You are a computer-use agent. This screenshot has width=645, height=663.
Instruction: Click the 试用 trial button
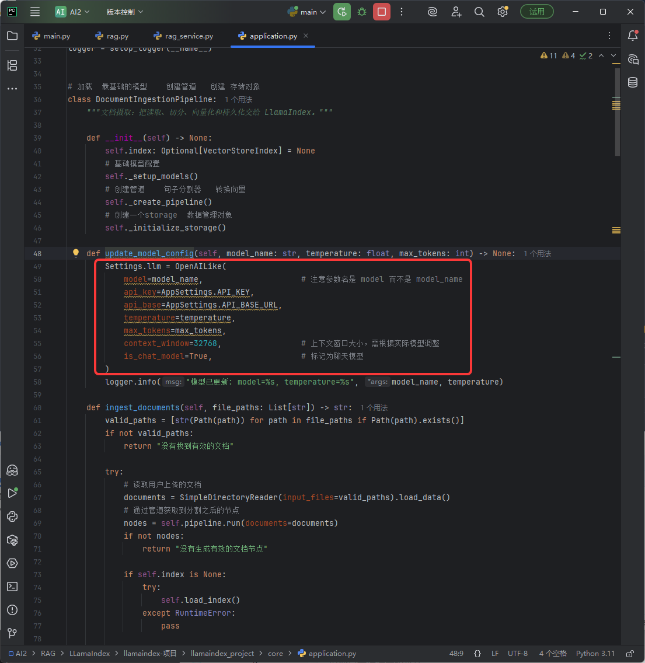(x=537, y=12)
